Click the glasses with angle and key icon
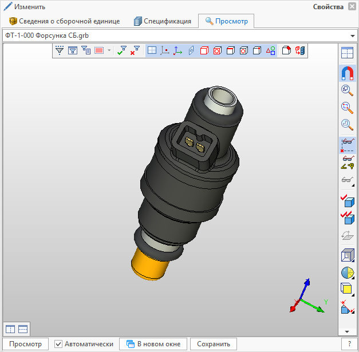Image resolution: width=359 pixels, height=352 pixels. click(348, 163)
